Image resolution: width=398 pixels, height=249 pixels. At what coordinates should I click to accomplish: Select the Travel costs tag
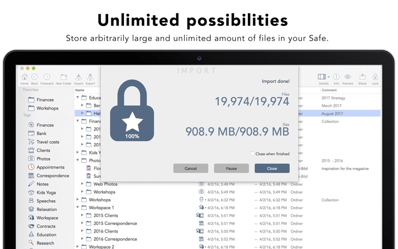48,142
